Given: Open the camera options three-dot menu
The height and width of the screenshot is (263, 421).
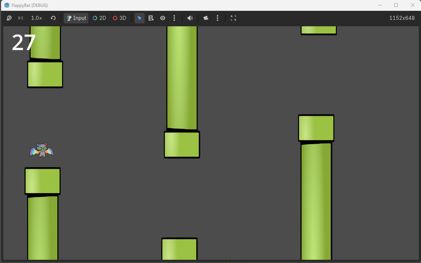Looking at the screenshot, I should (x=217, y=18).
